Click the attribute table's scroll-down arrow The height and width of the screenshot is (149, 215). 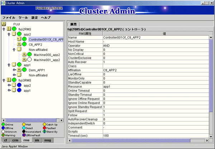[211, 136]
